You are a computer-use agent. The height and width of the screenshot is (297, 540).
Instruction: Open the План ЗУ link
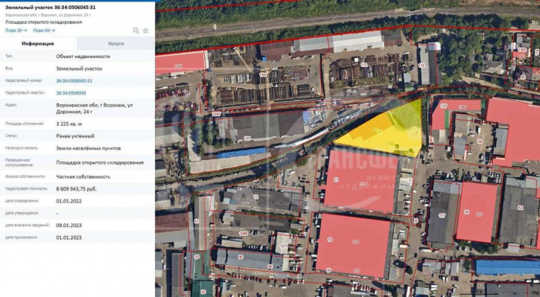(16, 31)
